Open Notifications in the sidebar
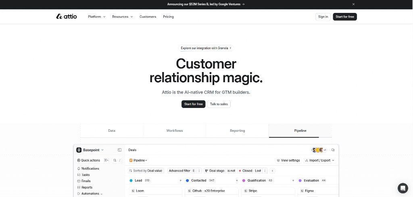The height and width of the screenshot is (197, 413). (x=88, y=168)
